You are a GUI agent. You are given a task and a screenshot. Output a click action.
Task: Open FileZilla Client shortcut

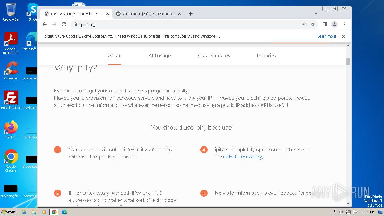pos(11,100)
